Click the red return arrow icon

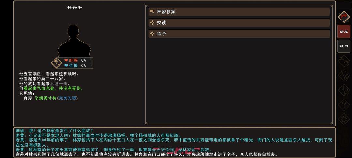[344, 17]
